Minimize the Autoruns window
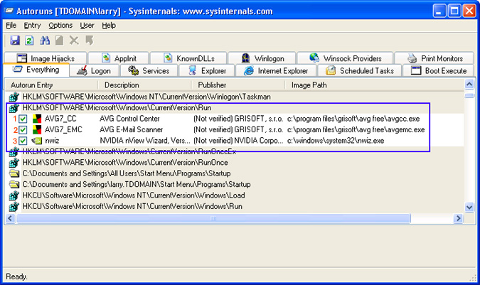Screen dimensions: 480x285 click(x=439, y=11)
